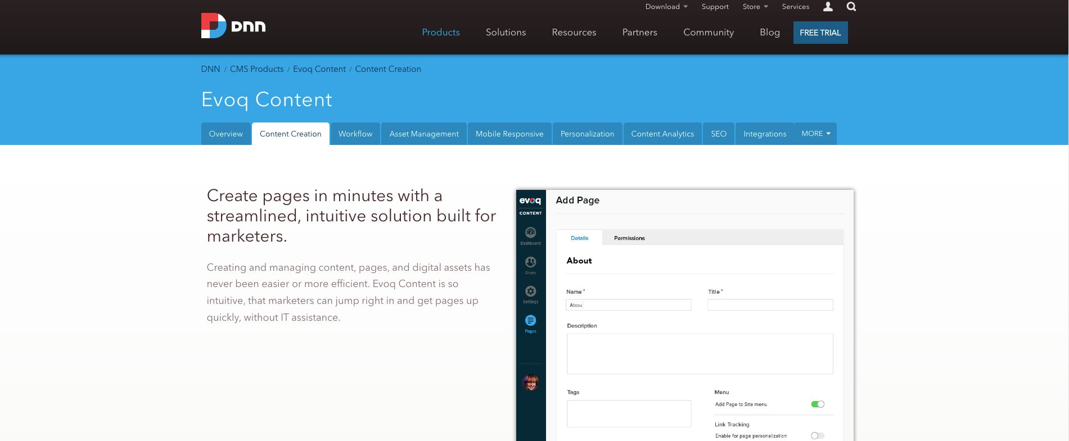Viewport: 1069px width, 441px height.
Task: Click the Evoq Content logo in screenshot
Action: (530, 205)
